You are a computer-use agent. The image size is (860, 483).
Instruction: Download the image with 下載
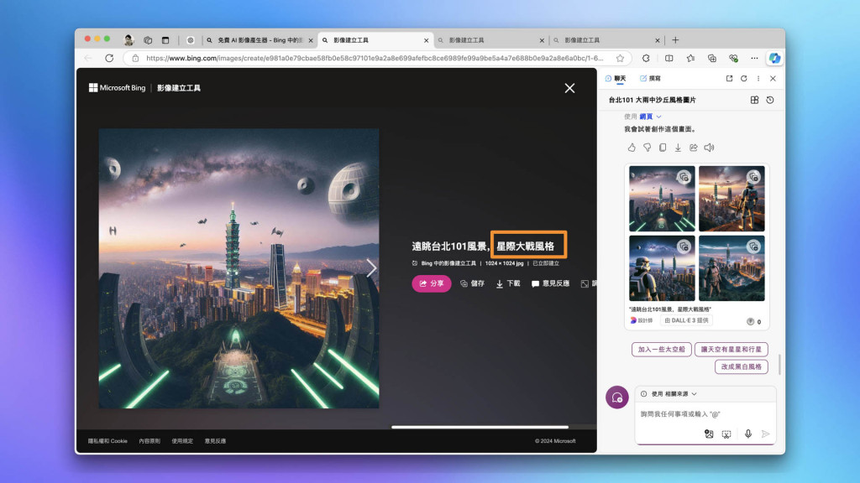(x=508, y=283)
